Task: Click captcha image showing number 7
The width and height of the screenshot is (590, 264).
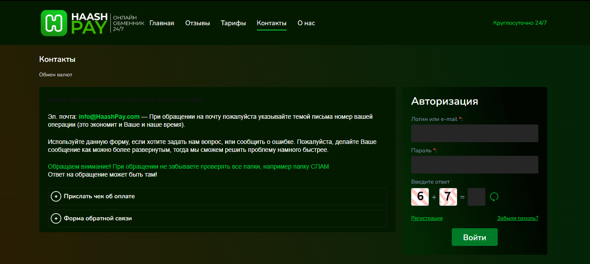Action: 448,197
